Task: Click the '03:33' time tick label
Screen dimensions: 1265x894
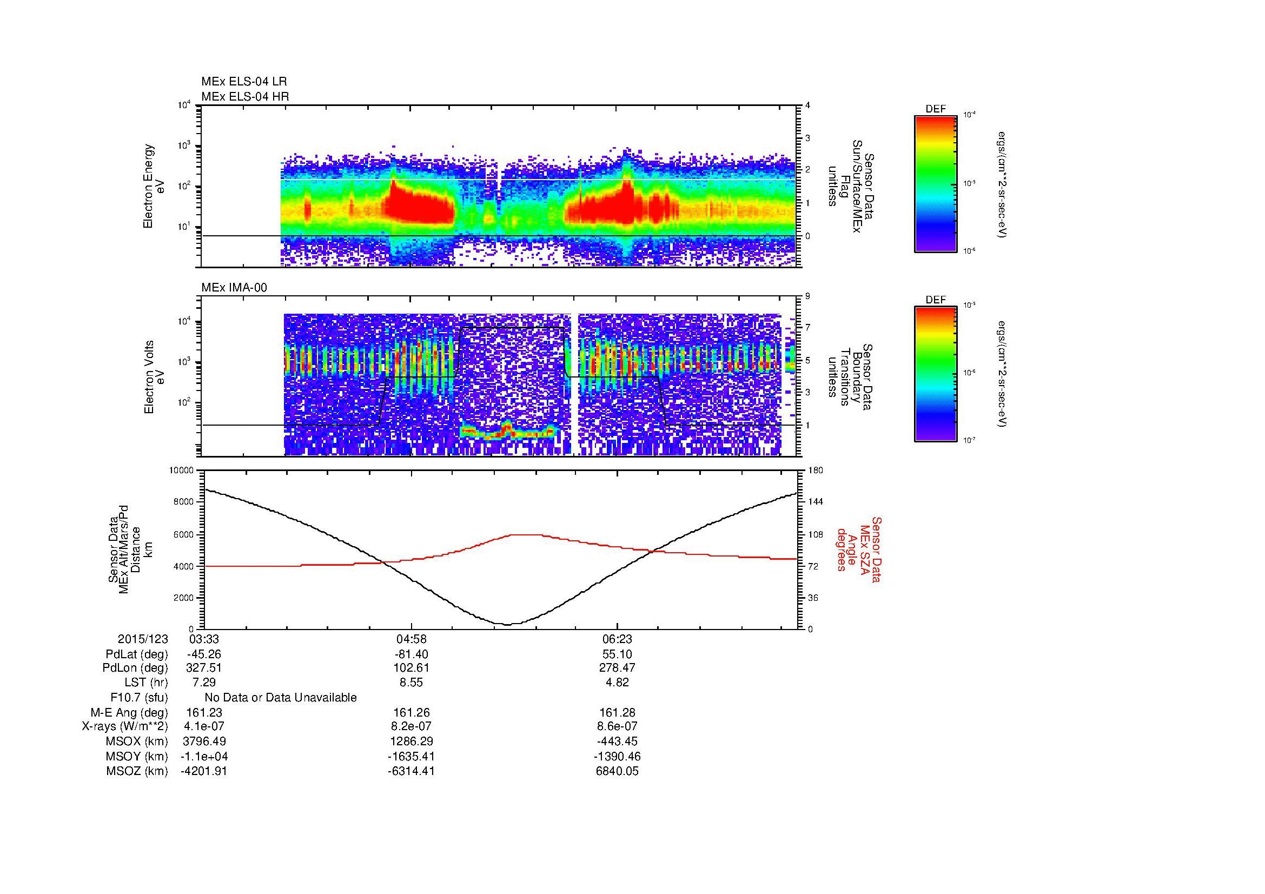Action: point(204,639)
